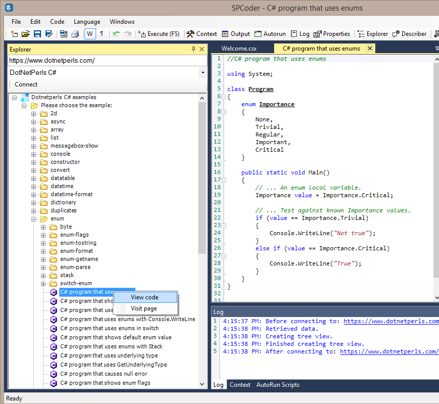Click the Explorer tree scrollbar thumb
The image size is (439, 404).
[202, 178]
